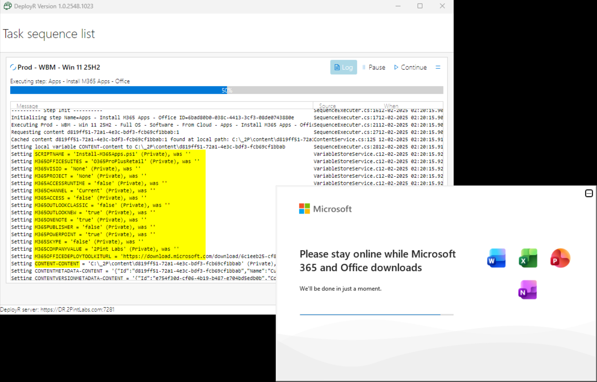Select the M365OFFICEDEPLOYTOOLKITURL log row
597x382 pixels.
click(143, 256)
